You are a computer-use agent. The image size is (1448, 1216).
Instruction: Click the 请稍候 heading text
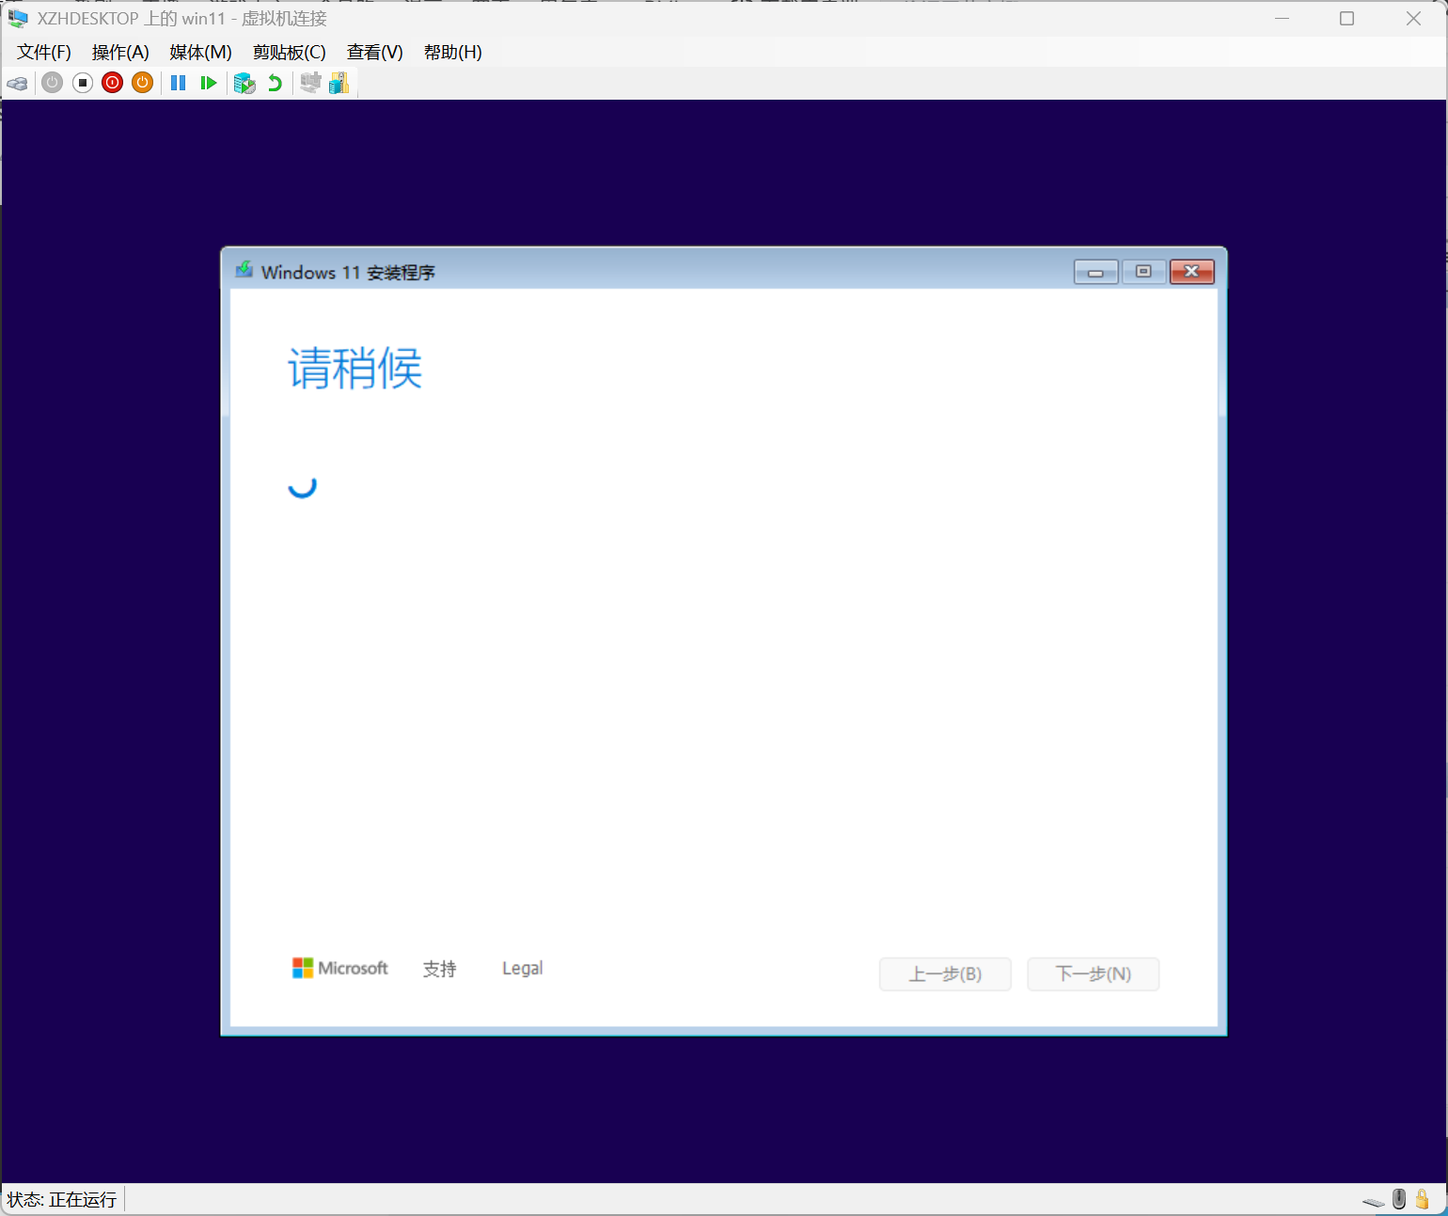(354, 369)
